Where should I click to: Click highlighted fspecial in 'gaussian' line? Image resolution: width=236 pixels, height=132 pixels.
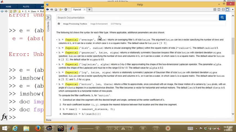(x=71, y=53)
